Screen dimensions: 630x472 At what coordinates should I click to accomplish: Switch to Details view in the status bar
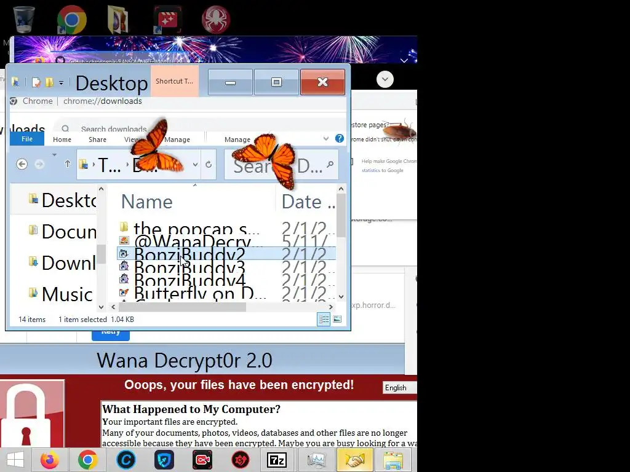pyautogui.click(x=324, y=320)
